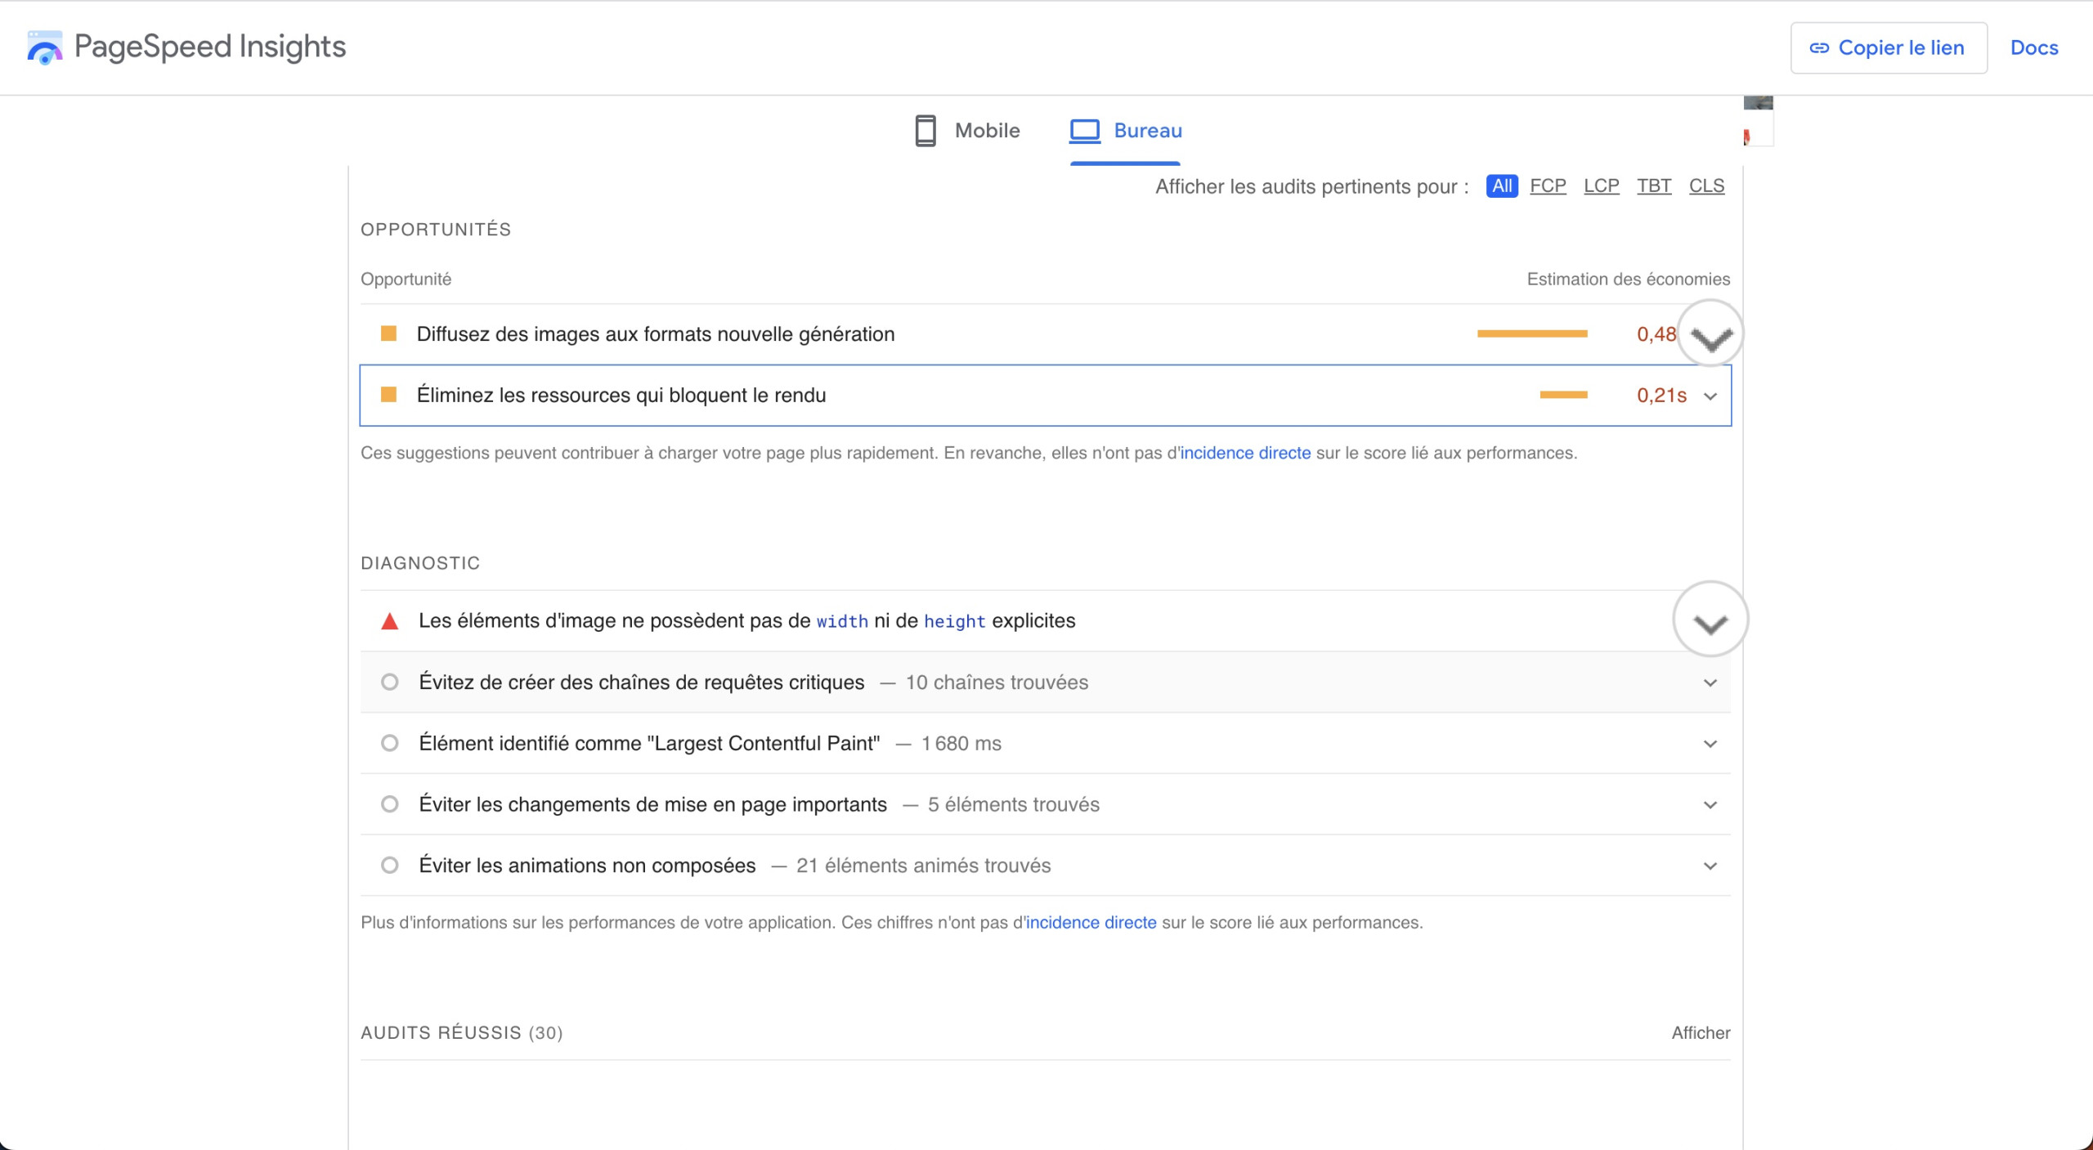This screenshot has height=1150, width=2093.
Task: Click the page screenshot thumbnail near the Bureau tab
Action: click(x=1758, y=121)
